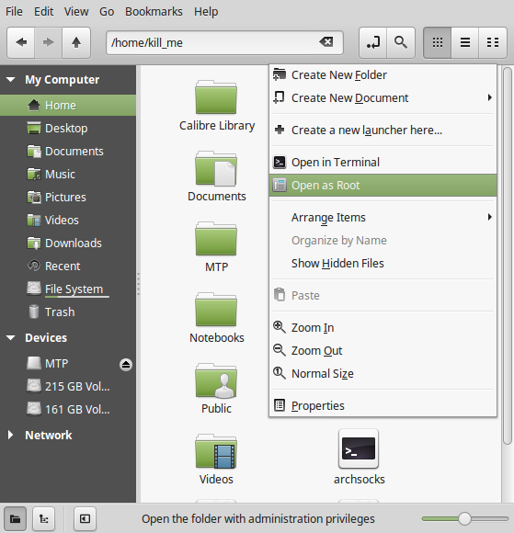Open Videos in the sidebar

point(68,221)
